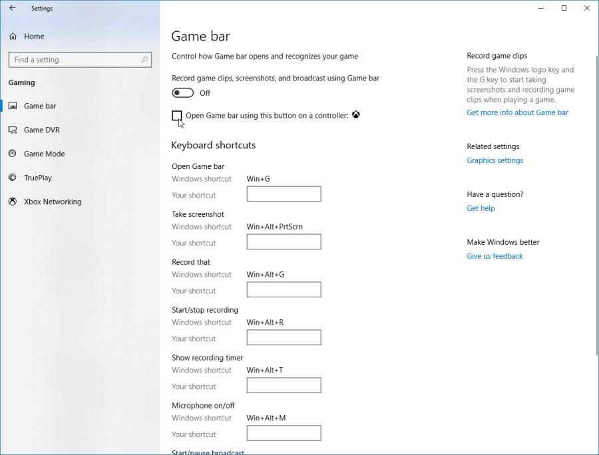Click the Win+Alt+G shortcut text

pos(266,275)
